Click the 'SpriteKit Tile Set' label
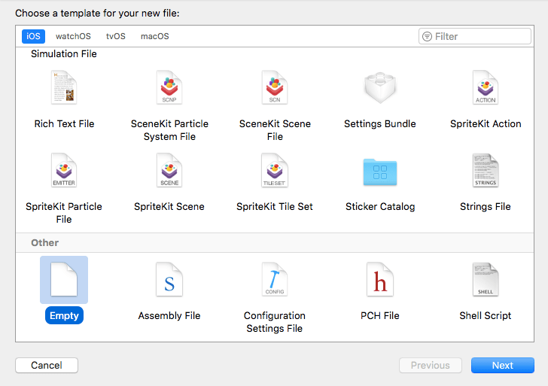The width and height of the screenshot is (548, 386). [x=275, y=206]
